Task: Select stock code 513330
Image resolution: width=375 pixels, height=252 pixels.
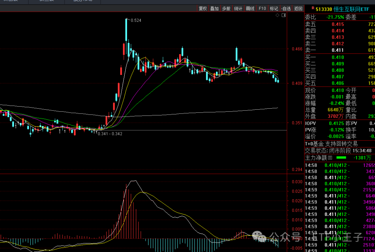Action: click(x=324, y=9)
